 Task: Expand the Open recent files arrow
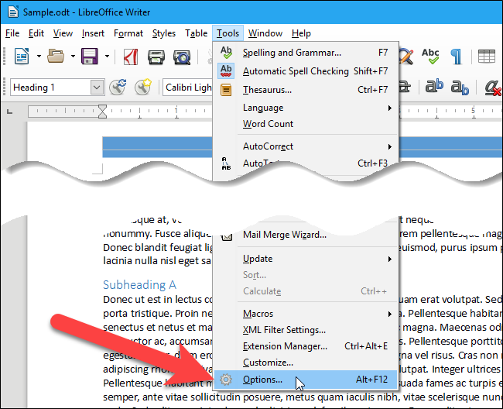tap(73, 57)
